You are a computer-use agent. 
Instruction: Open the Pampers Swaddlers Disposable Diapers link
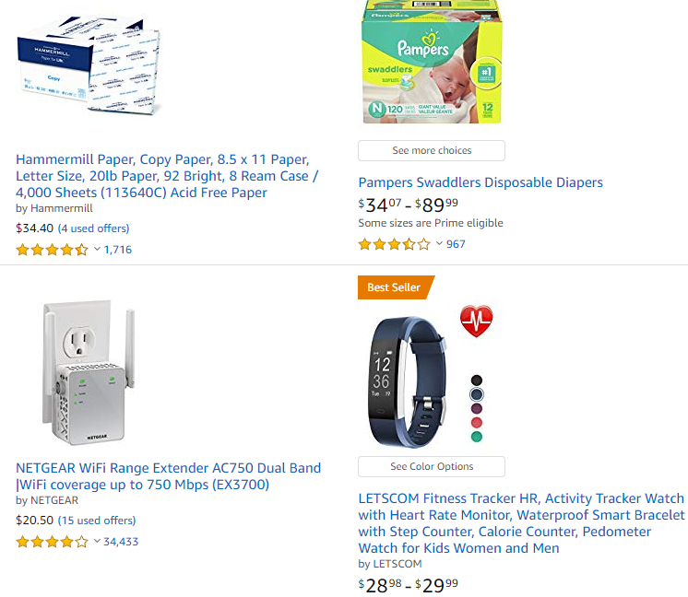(480, 182)
